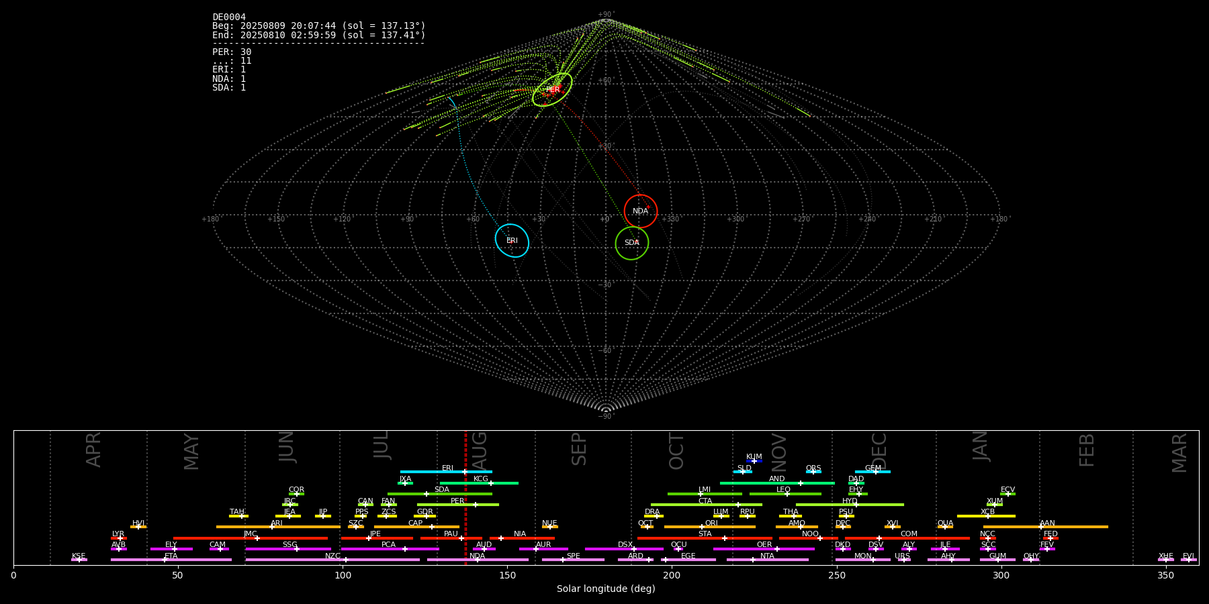Screen dimensions: 1209x604
Task: Click the blue KUM shower bar
Action: pyautogui.click(x=754, y=461)
